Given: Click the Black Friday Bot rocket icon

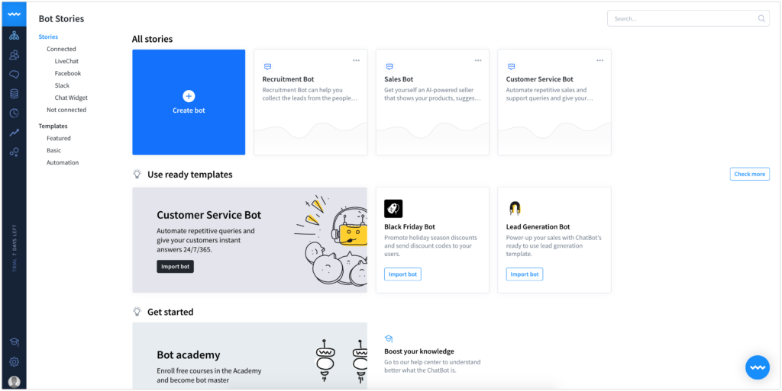Looking at the screenshot, I should pos(393,208).
